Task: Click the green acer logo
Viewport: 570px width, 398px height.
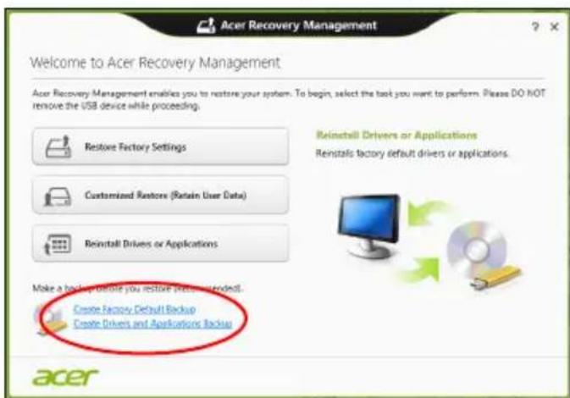Action: pos(65,377)
